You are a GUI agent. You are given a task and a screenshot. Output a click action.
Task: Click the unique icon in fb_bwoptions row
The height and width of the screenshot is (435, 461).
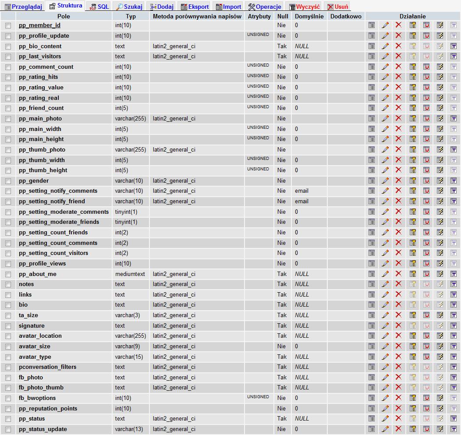pyautogui.click(x=426, y=398)
